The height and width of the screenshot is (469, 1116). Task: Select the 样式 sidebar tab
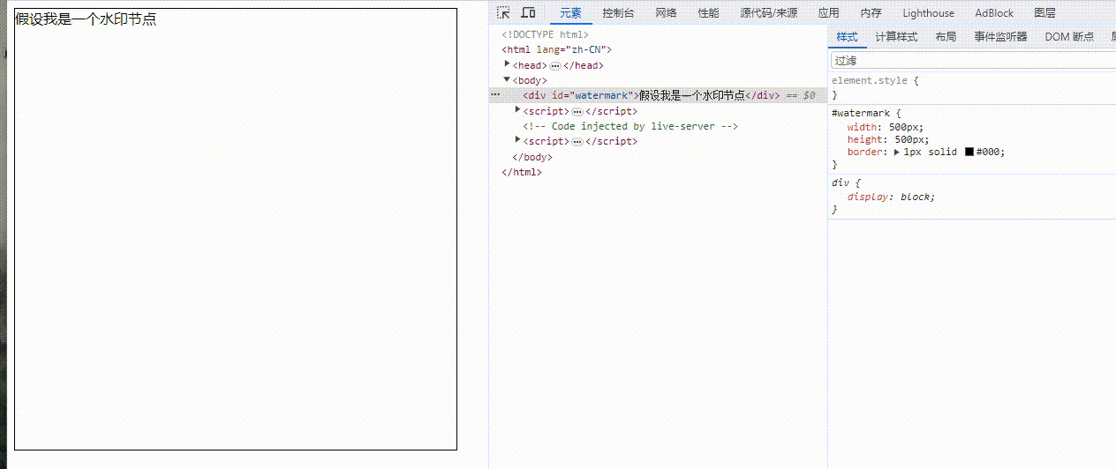point(847,37)
